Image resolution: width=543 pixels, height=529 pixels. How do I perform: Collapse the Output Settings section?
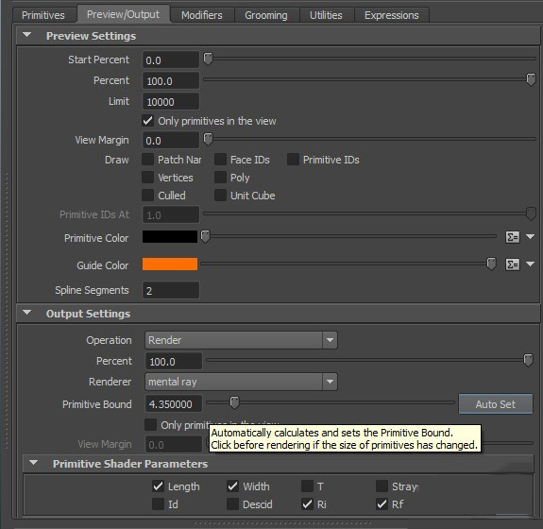27,313
